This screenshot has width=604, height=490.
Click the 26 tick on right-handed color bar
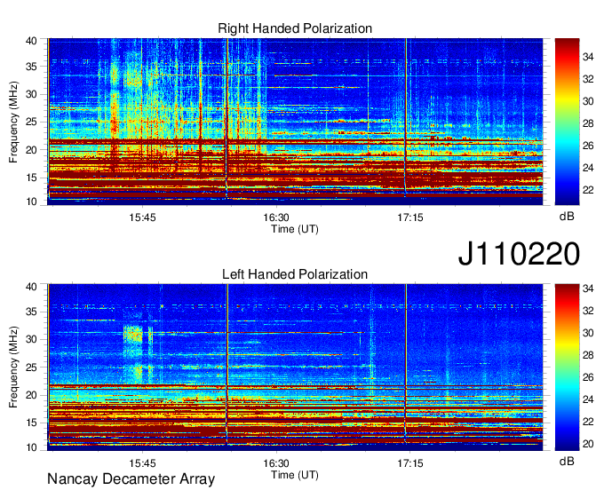[588, 146]
